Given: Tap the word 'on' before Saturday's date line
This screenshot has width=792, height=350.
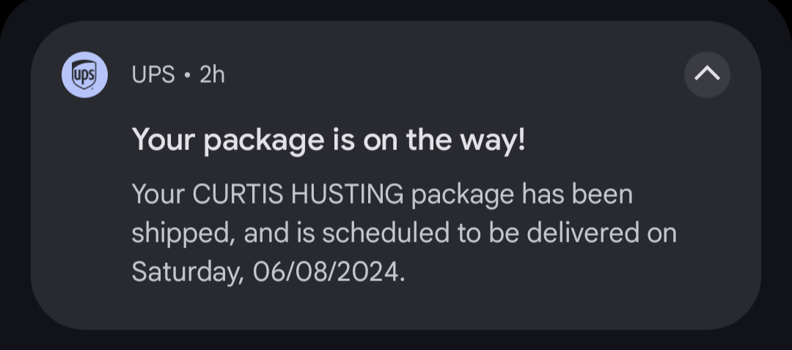Looking at the screenshot, I should (x=661, y=234).
